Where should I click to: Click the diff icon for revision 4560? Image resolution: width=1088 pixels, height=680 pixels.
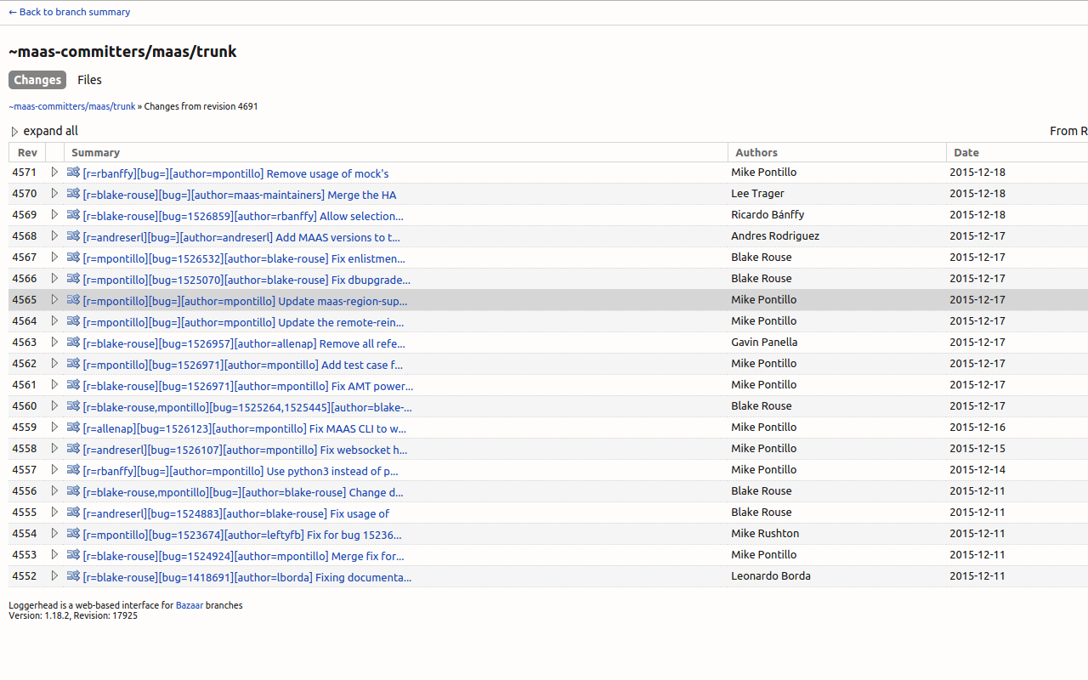tap(73, 405)
